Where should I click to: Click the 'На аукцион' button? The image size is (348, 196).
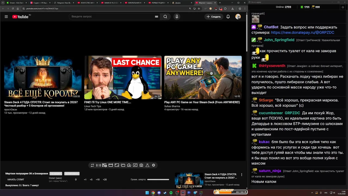tap(56, 174)
